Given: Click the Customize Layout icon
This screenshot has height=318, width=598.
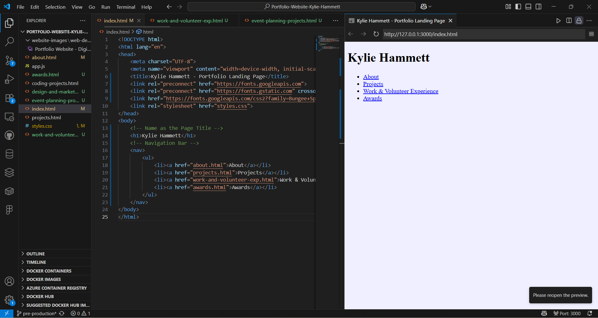Looking at the screenshot, I should point(508,7).
